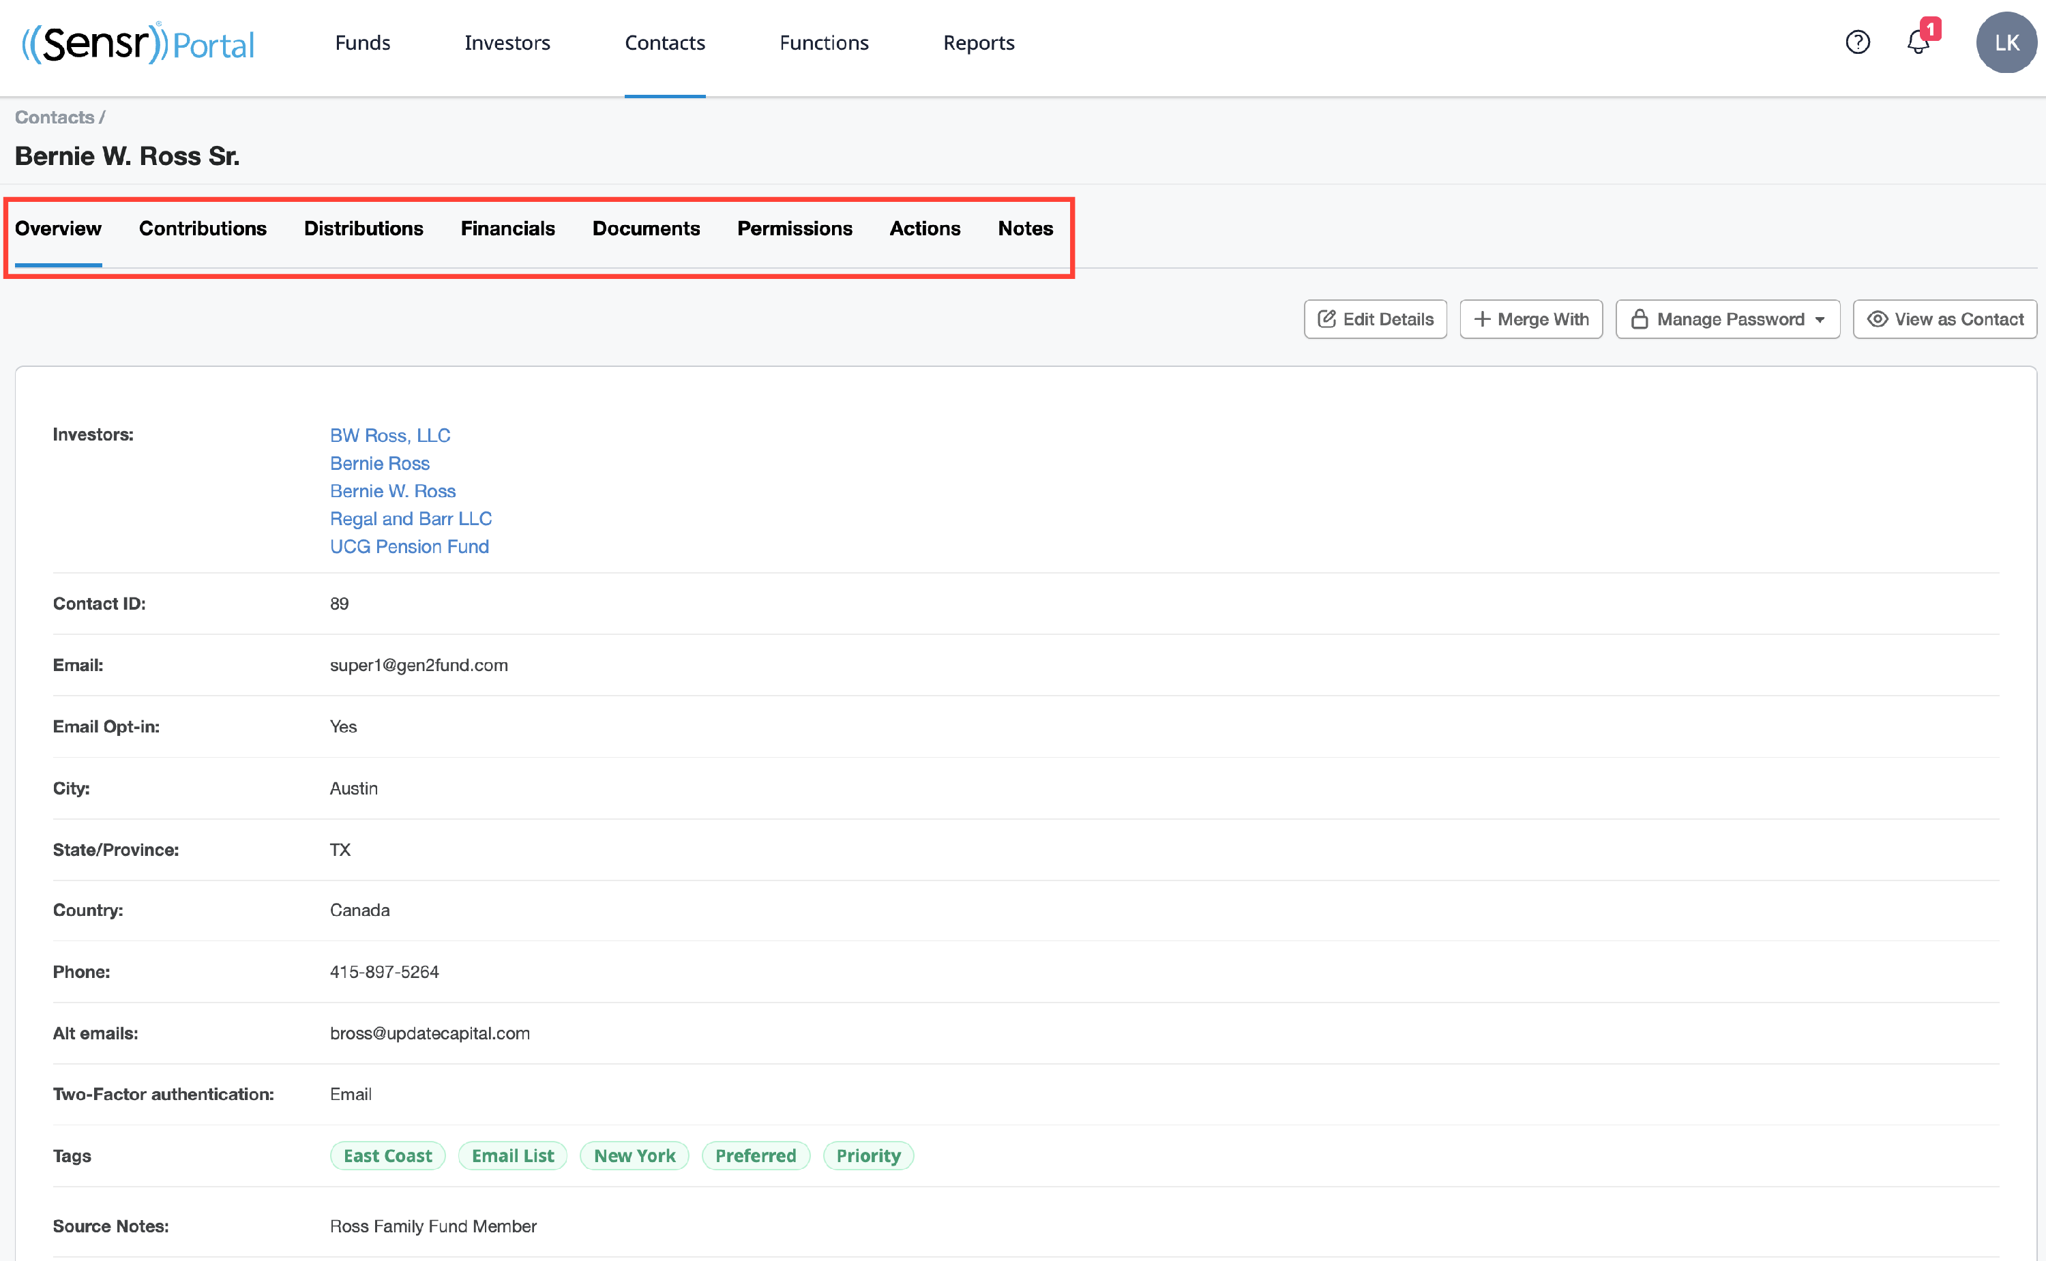Open the Functions menu
The image size is (2046, 1261).
pos(824,42)
